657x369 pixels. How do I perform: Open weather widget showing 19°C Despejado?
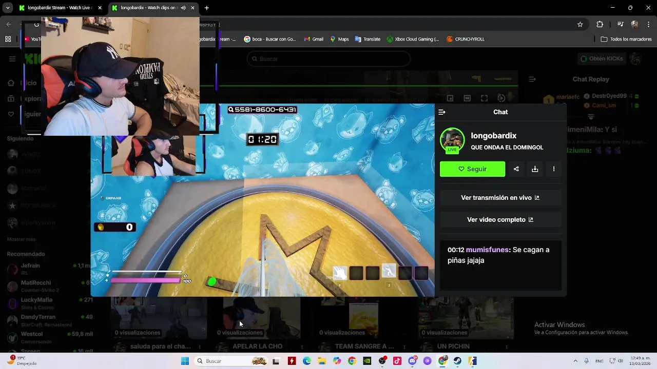click(23, 361)
